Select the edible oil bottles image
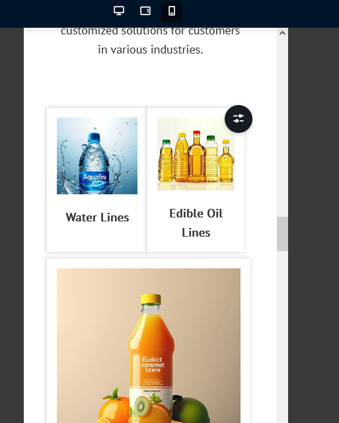Screen dimensions: 339x423 [196, 154]
